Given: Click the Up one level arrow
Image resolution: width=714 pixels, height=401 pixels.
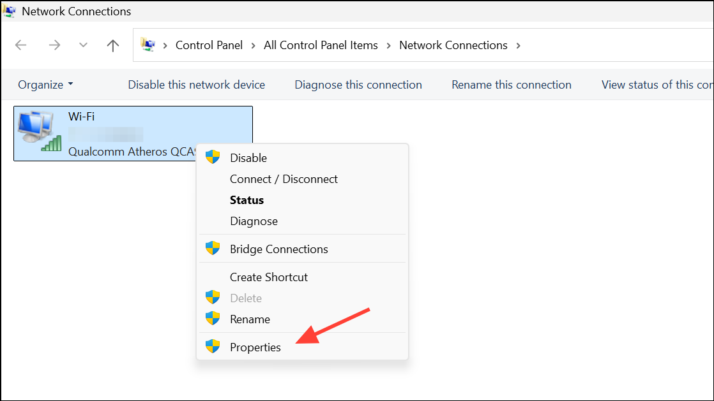Looking at the screenshot, I should click(113, 45).
